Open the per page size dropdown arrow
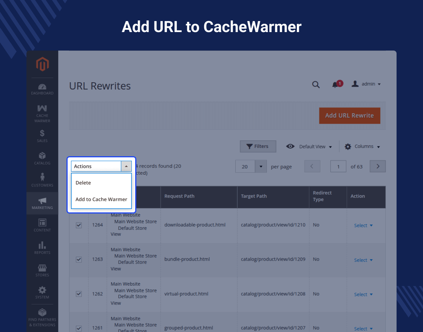 [x=261, y=166]
